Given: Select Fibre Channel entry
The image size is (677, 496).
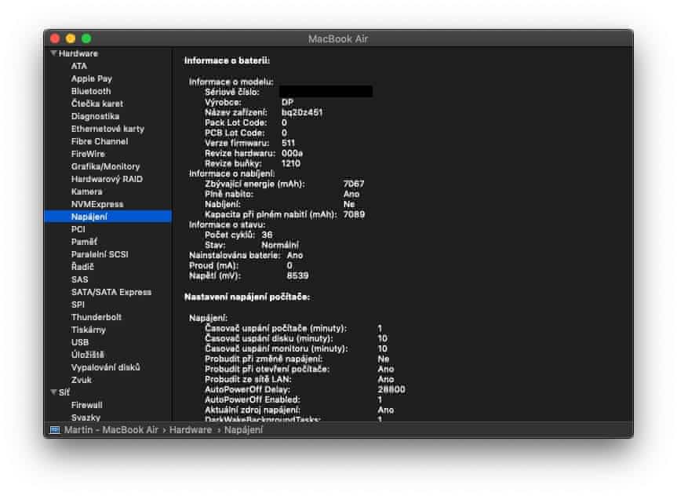Looking at the screenshot, I should 100,141.
